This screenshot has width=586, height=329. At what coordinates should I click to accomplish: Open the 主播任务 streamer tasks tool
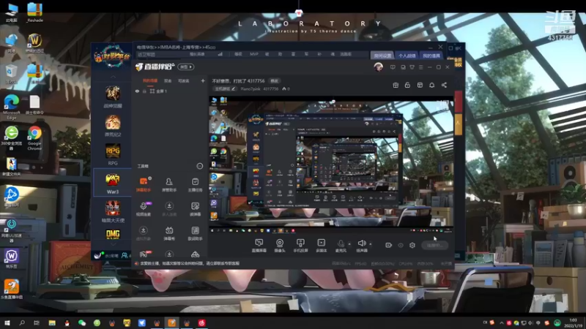click(x=195, y=185)
